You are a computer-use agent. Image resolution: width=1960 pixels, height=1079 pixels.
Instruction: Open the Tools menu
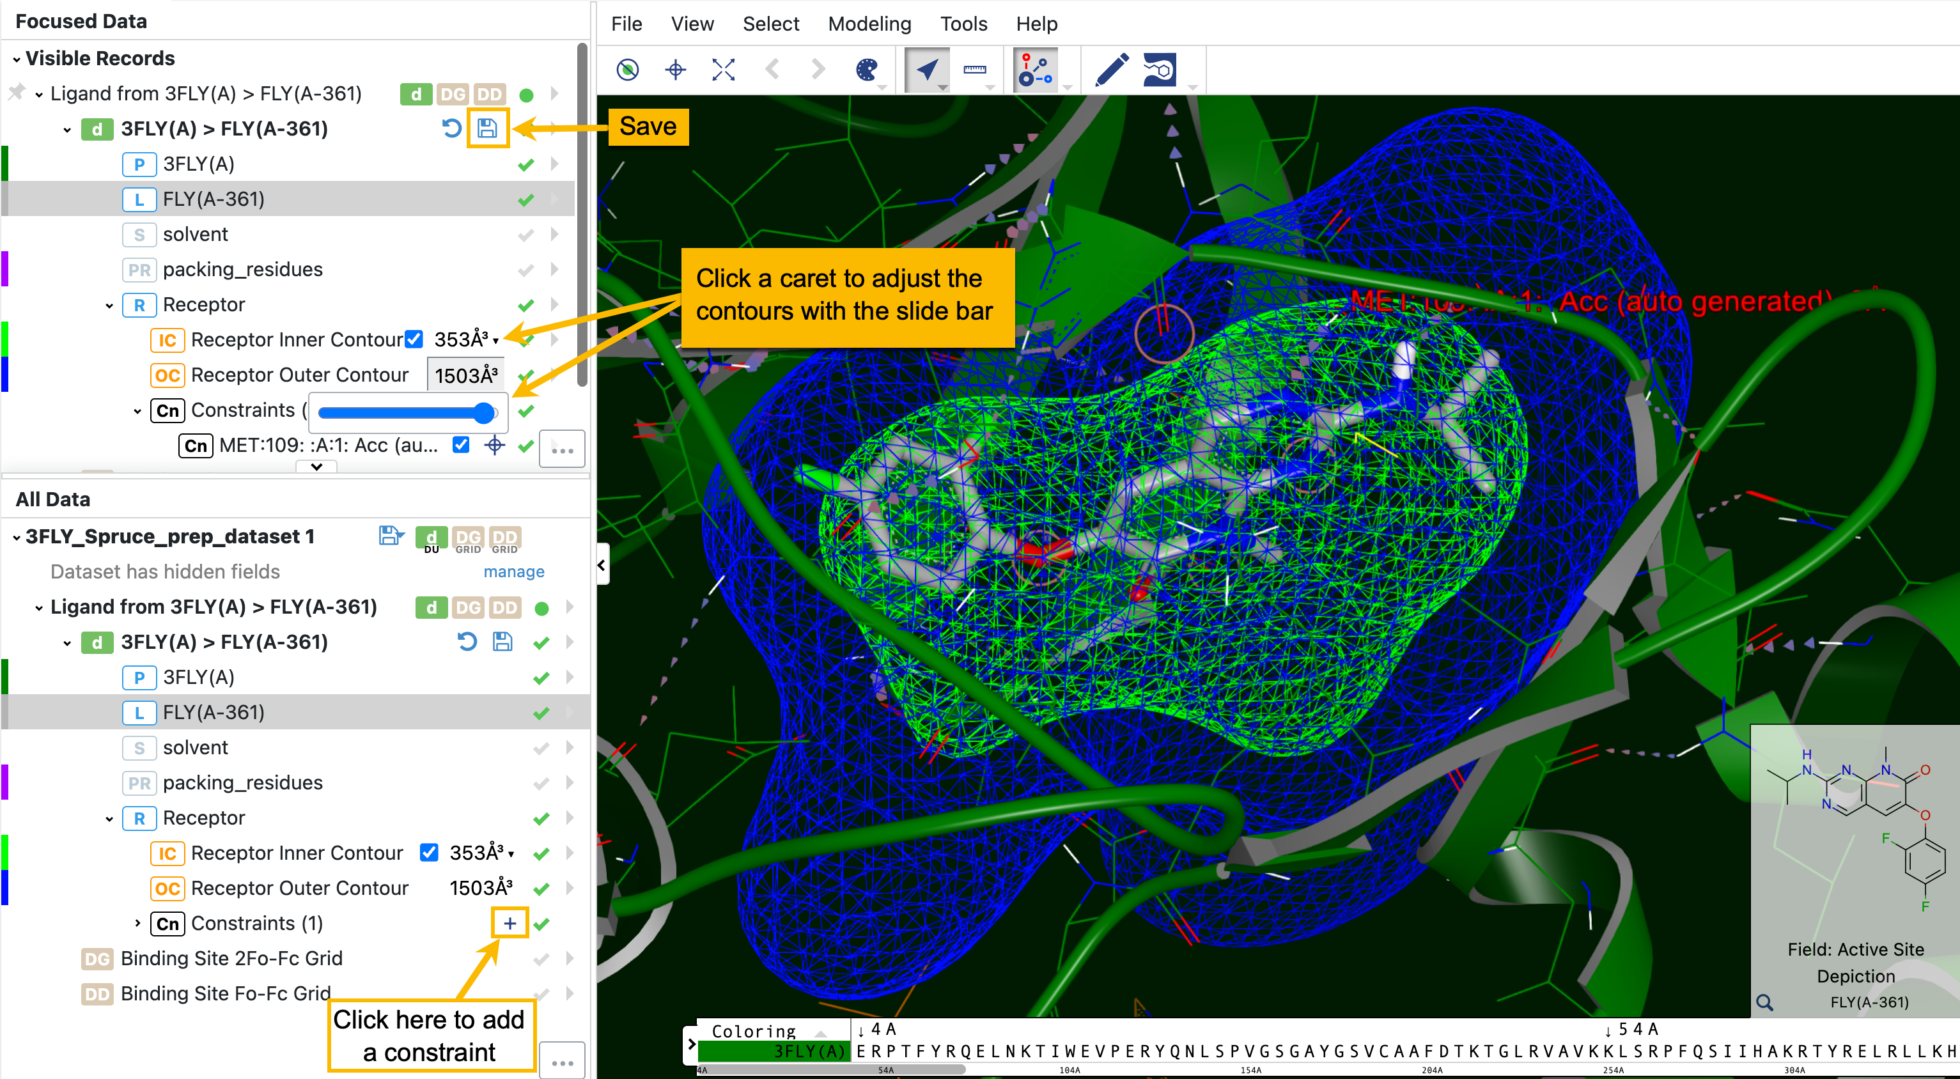tap(963, 24)
